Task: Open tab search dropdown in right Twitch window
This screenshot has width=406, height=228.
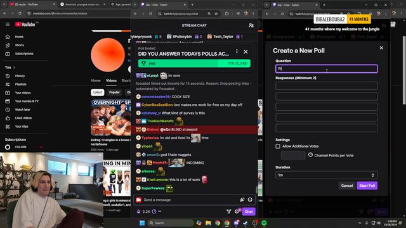Action: (266, 4)
